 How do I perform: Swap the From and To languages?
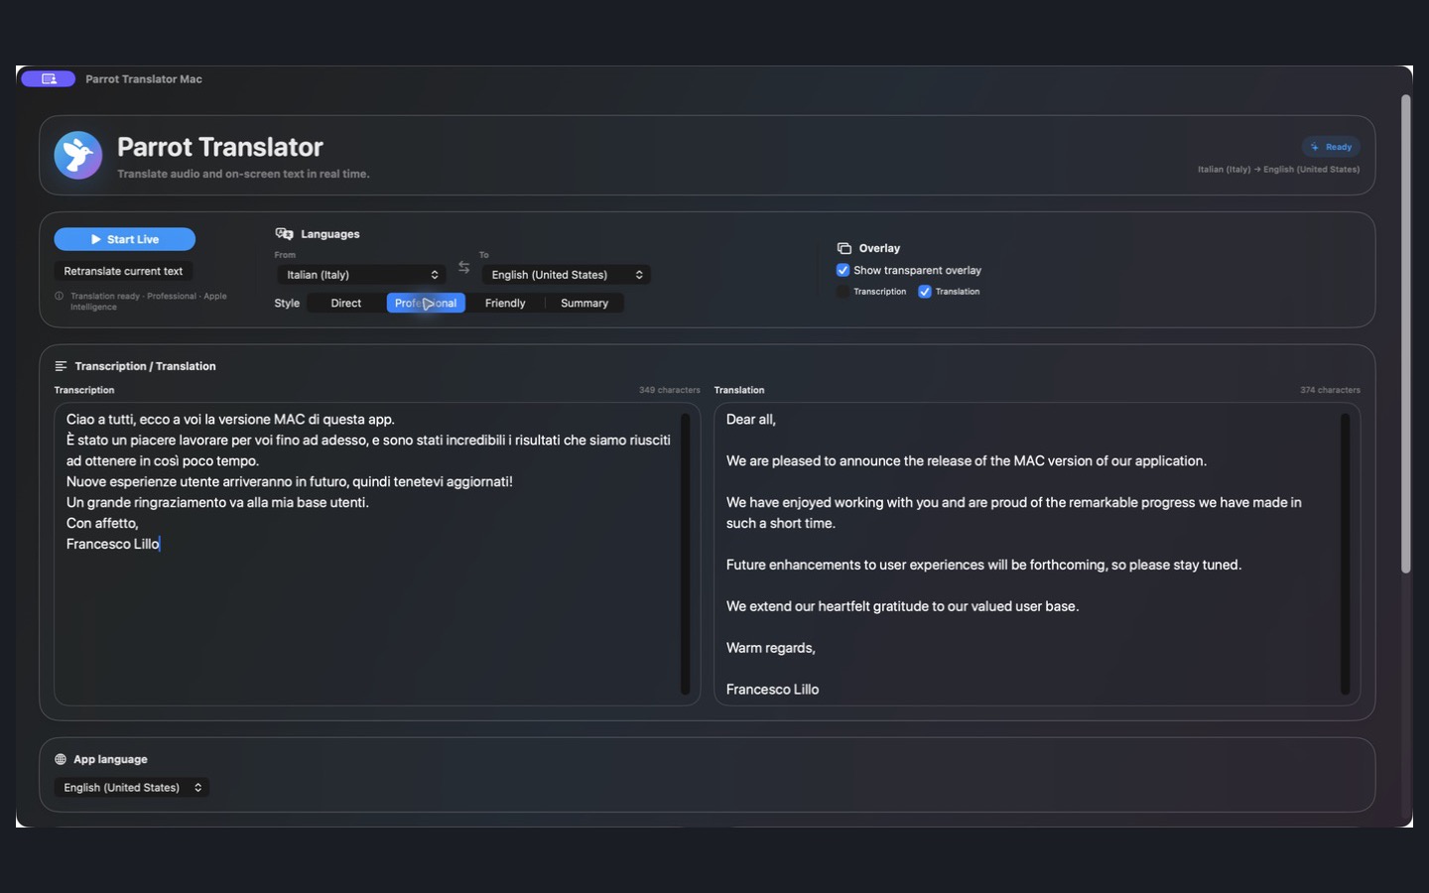(464, 268)
